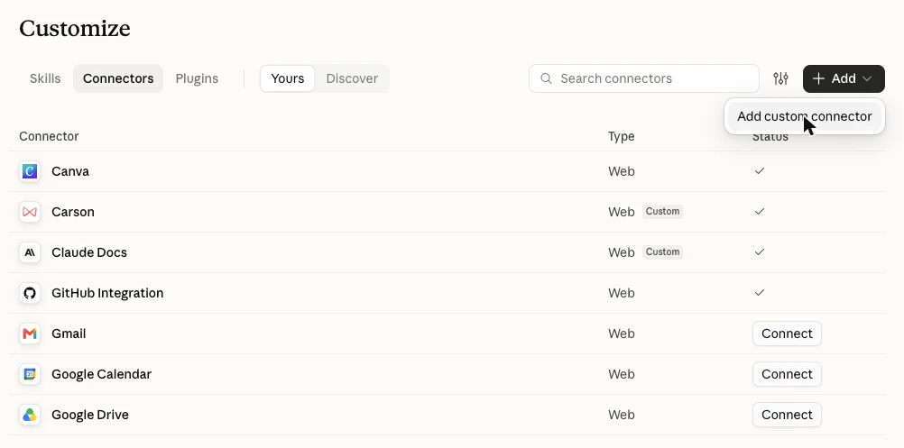Click the Google Calendar row name
This screenshot has height=448, width=904.
[101, 374]
